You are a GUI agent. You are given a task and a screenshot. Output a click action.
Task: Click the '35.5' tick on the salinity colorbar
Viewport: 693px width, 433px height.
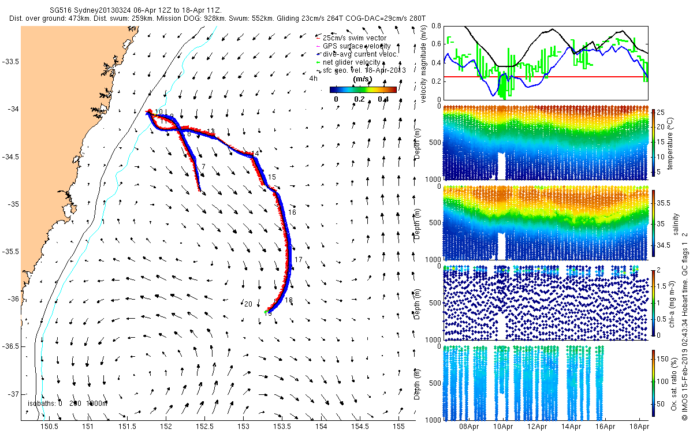click(664, 203)
